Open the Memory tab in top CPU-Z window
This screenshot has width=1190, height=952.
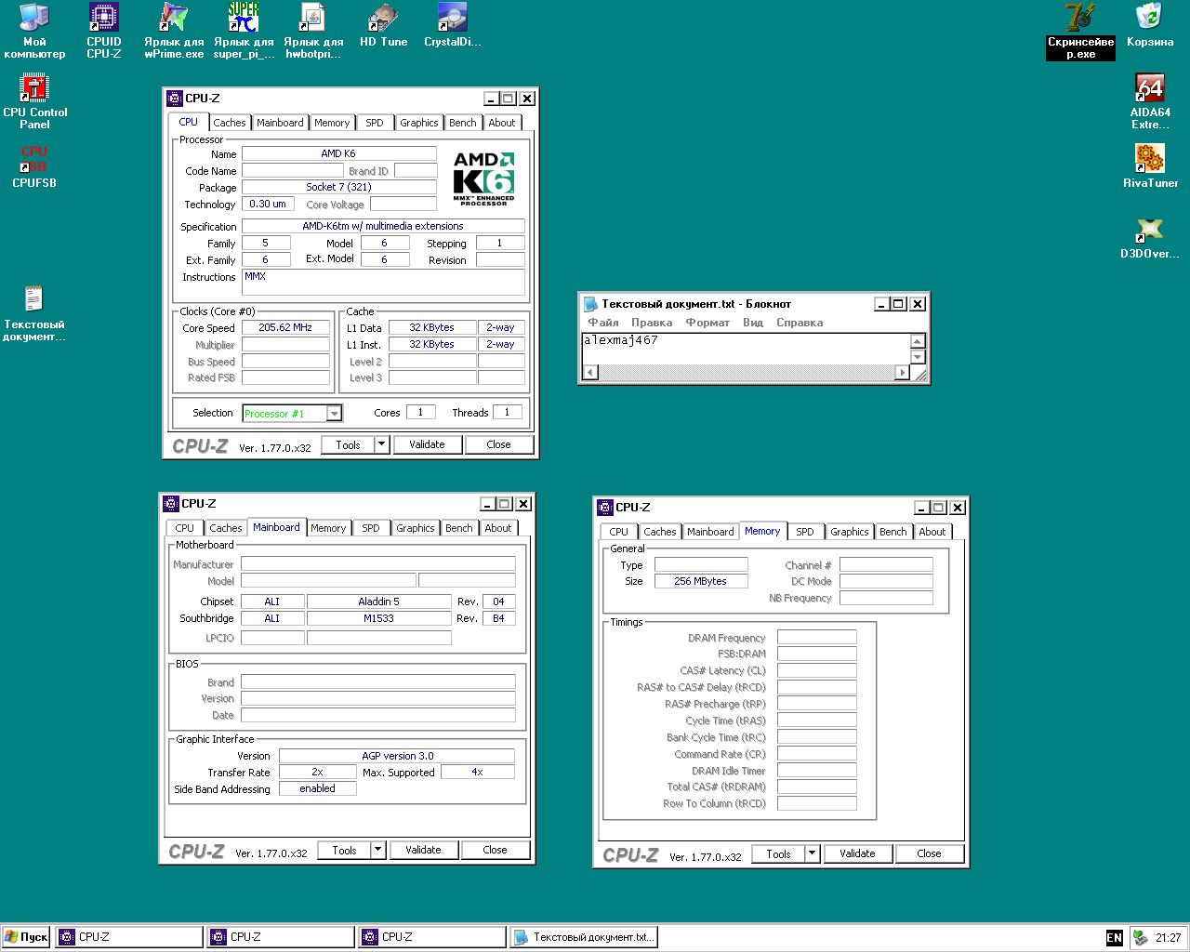click(x=332, y=123)
